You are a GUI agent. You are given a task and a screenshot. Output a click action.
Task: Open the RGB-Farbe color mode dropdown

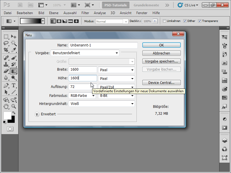point(82,96)
